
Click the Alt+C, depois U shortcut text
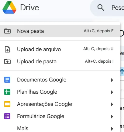(98, 49)
